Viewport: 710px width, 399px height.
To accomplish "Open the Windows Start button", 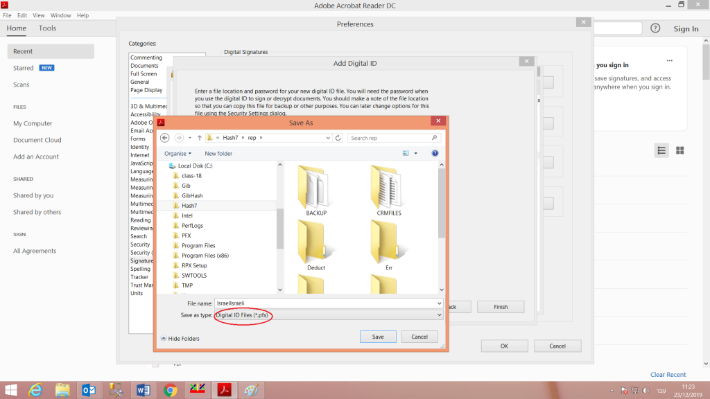I will pyautogui.click(x=11, y=390).
